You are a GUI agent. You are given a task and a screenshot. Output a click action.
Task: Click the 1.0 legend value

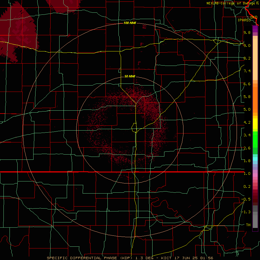tap(247, 174)
